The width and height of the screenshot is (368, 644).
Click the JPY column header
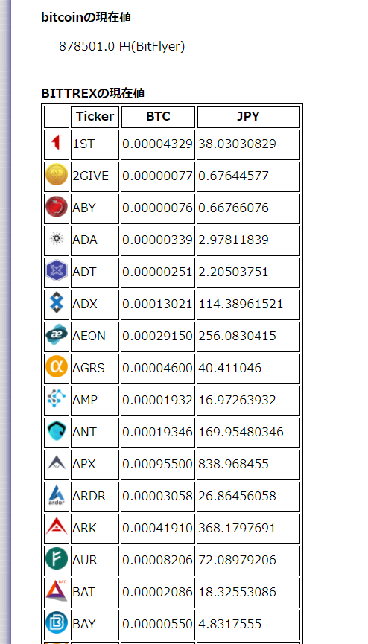coord(248,117)
